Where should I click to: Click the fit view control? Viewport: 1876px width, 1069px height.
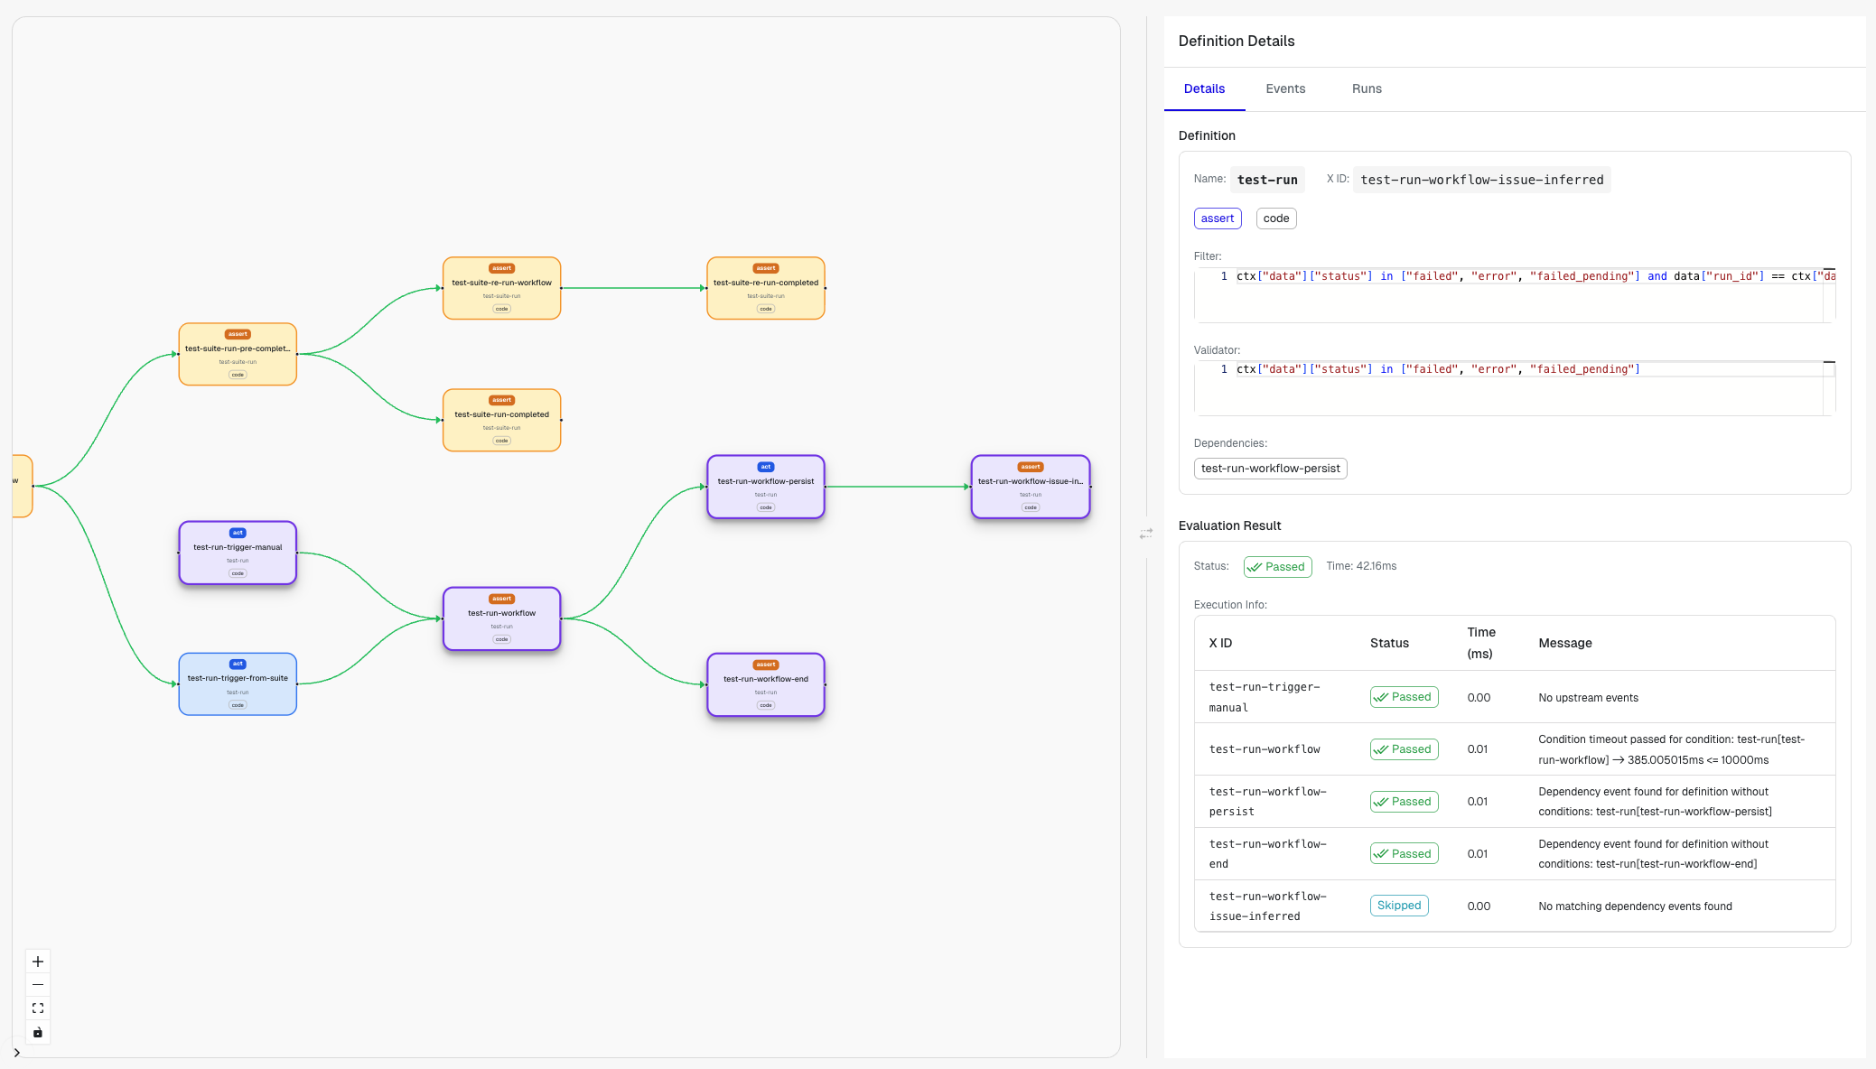(x=38, y=1009)
